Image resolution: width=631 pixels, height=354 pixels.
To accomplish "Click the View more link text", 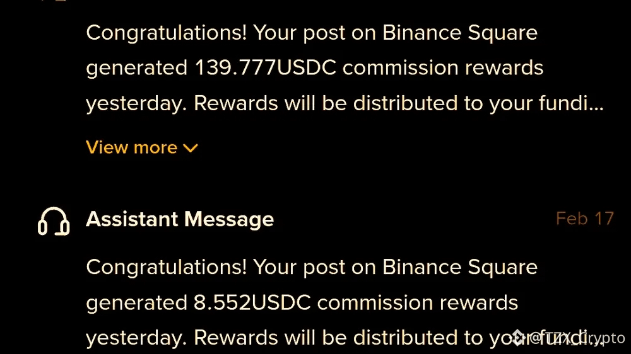I will click(131, 147).
